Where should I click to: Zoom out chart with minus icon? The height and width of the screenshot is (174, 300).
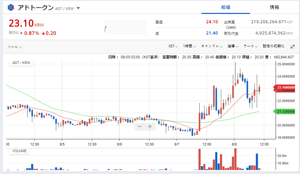click(x=140, y=126)
